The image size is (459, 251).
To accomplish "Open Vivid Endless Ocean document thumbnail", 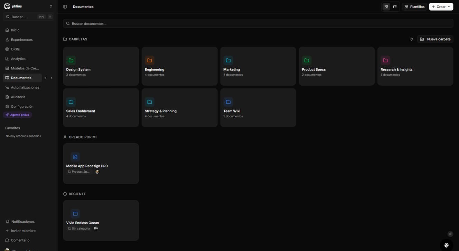I will [x=75, y=214].
